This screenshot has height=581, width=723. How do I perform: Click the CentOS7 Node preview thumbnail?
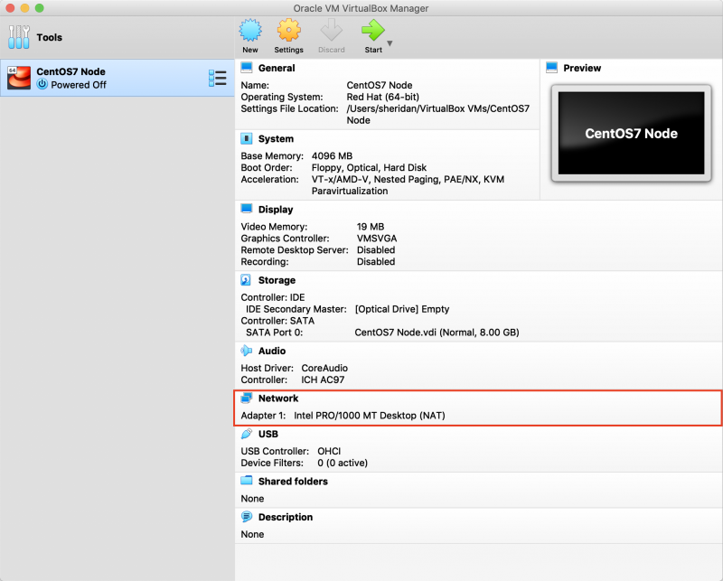[x=631, y=133]
